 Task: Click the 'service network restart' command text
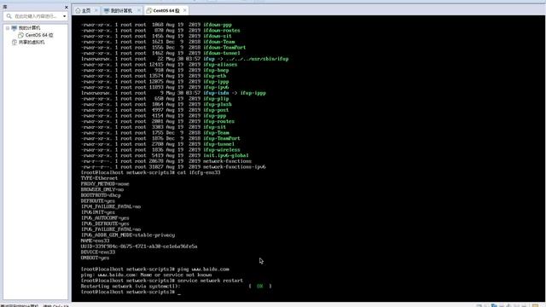click(211, 281)
